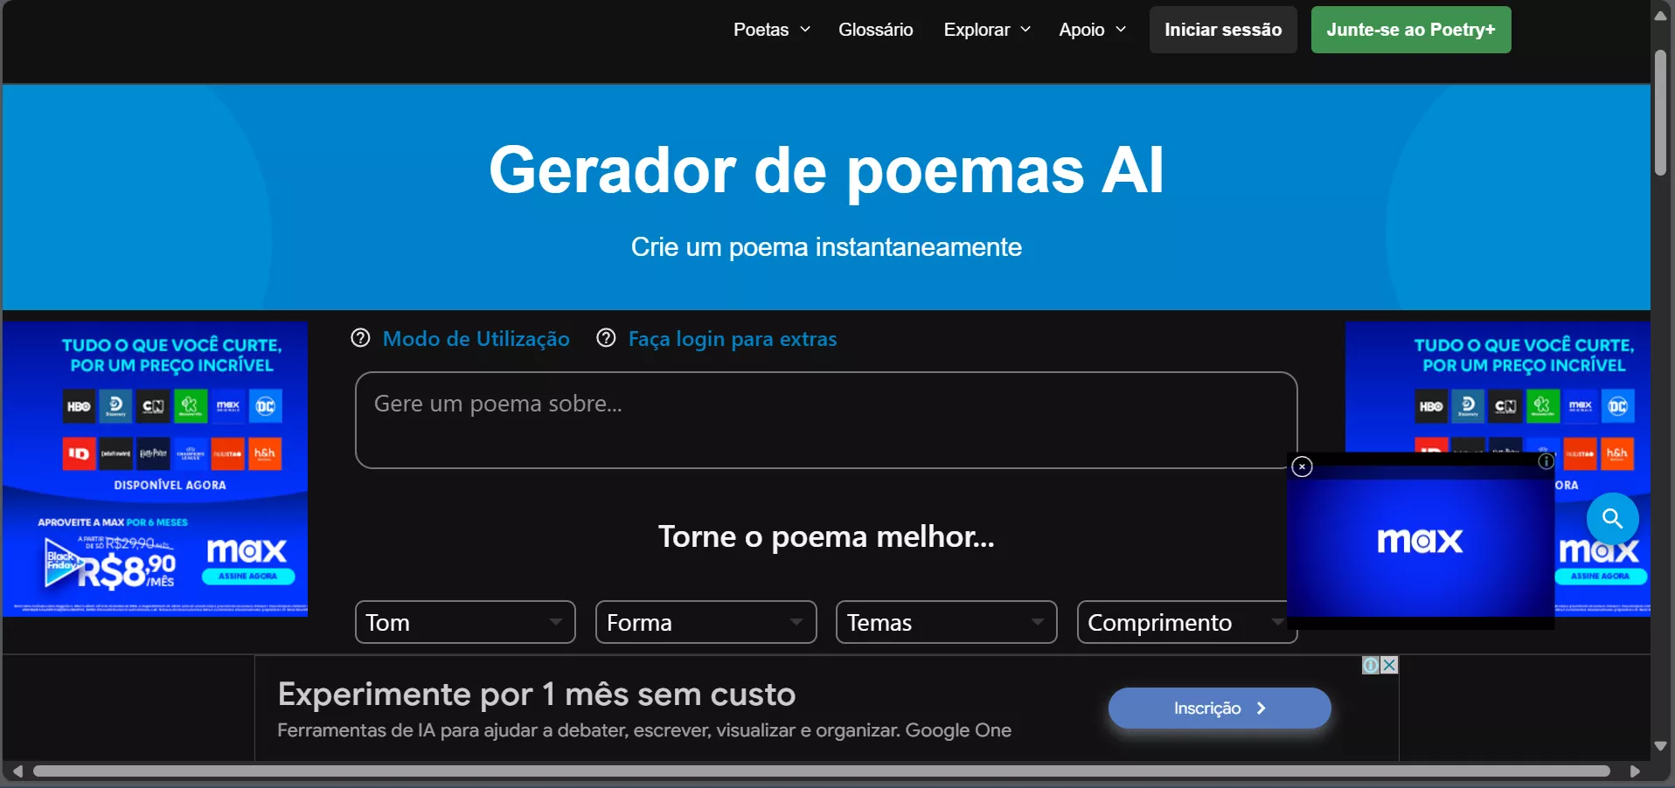The image size is (1675, 788).
Task: Open the Tom dropdown
Action: coord(464,622)
